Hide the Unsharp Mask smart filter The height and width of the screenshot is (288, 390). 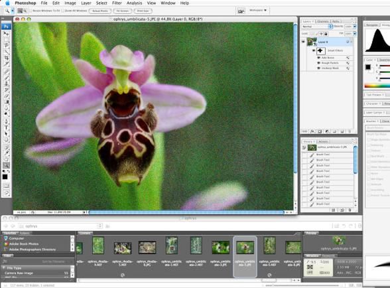click(318, 68)
